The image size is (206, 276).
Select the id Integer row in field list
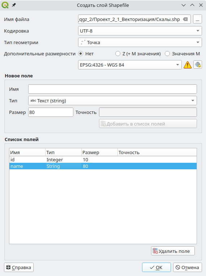point(103,160)
